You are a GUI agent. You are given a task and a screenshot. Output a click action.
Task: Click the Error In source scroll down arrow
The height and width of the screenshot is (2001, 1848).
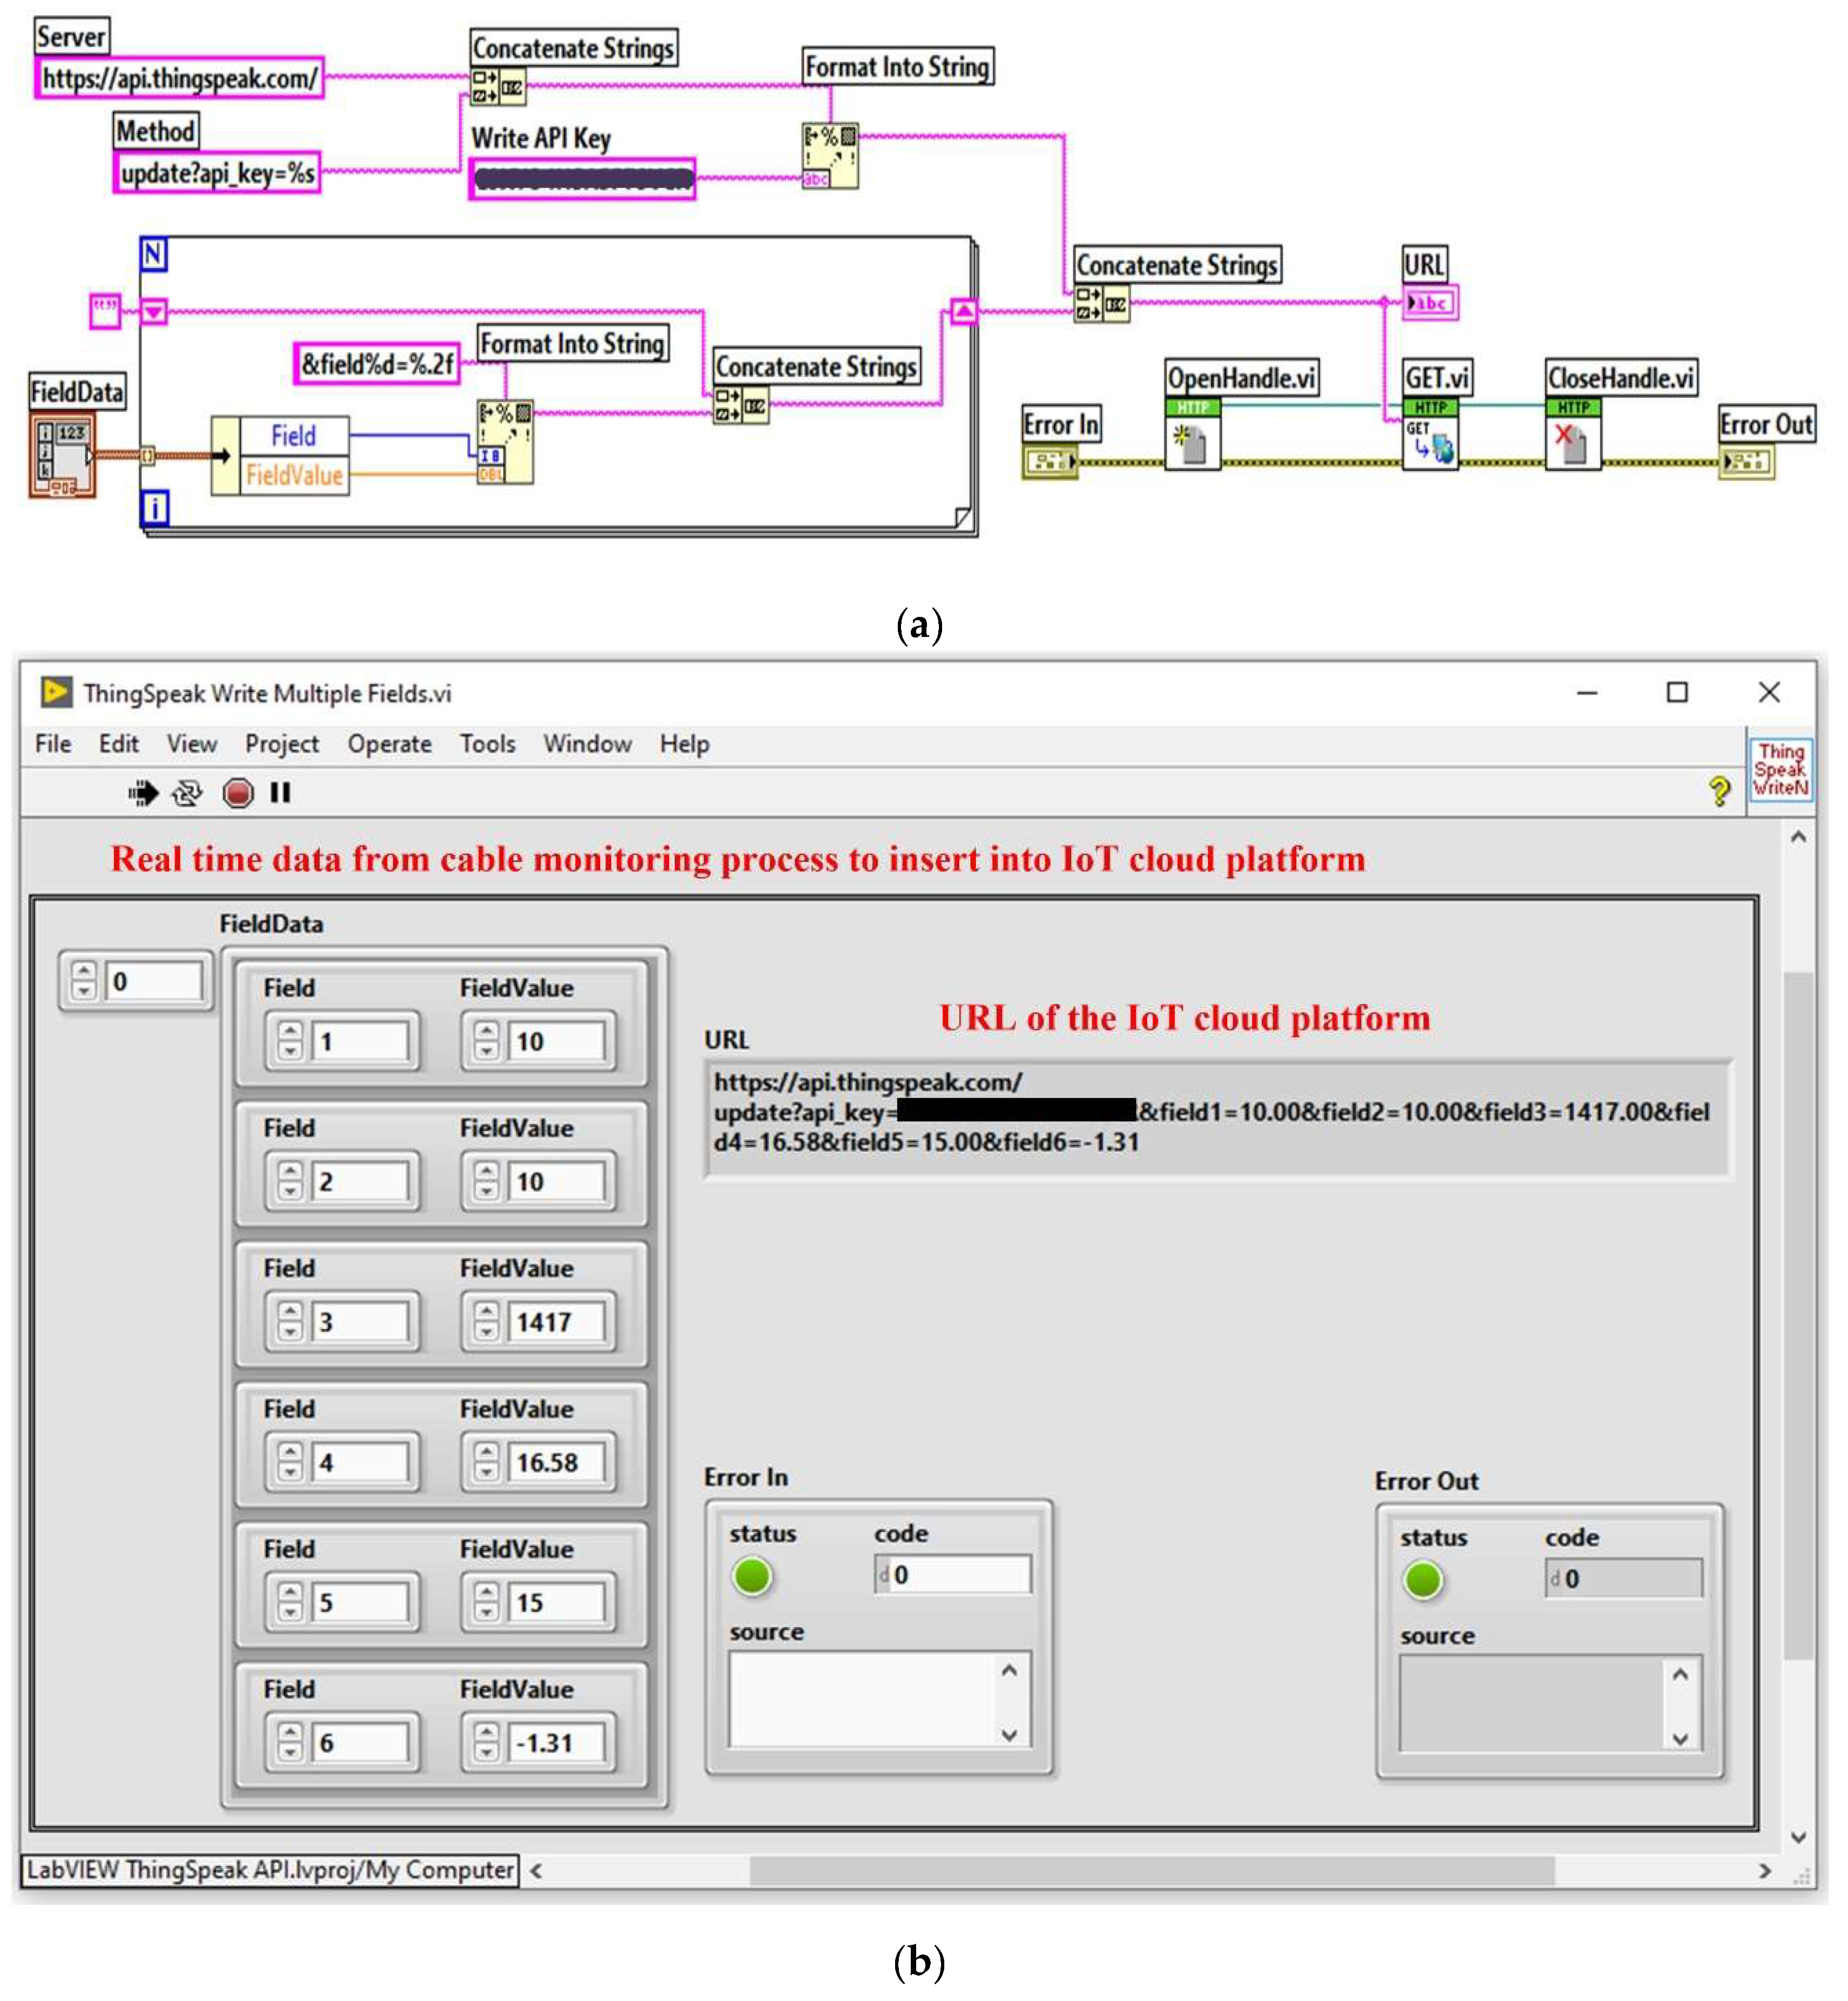[1010, 1736]
